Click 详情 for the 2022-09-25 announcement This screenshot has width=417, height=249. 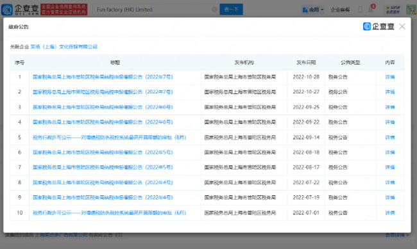tap(390, 108)
